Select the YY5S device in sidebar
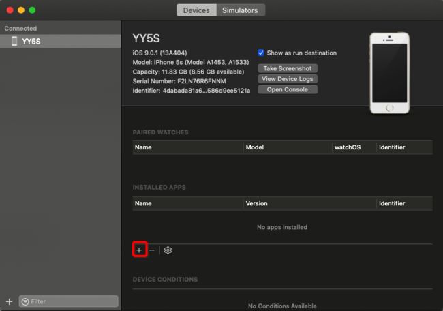 [x=61, y=42]
